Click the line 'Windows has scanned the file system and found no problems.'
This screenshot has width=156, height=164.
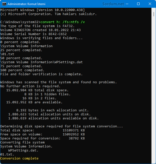coord(58,82)
